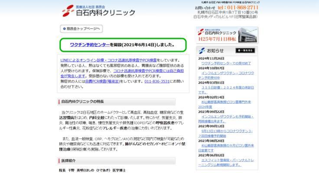Open the 慈昂会トップページへ button
The width and height of the screenshot is (319, 173).
[81, 29]
